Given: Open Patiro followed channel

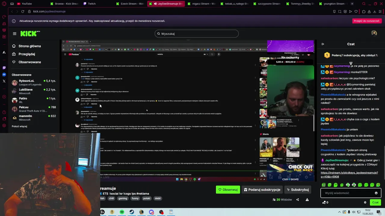Looking at the screenshot, I should coord(34,100).
